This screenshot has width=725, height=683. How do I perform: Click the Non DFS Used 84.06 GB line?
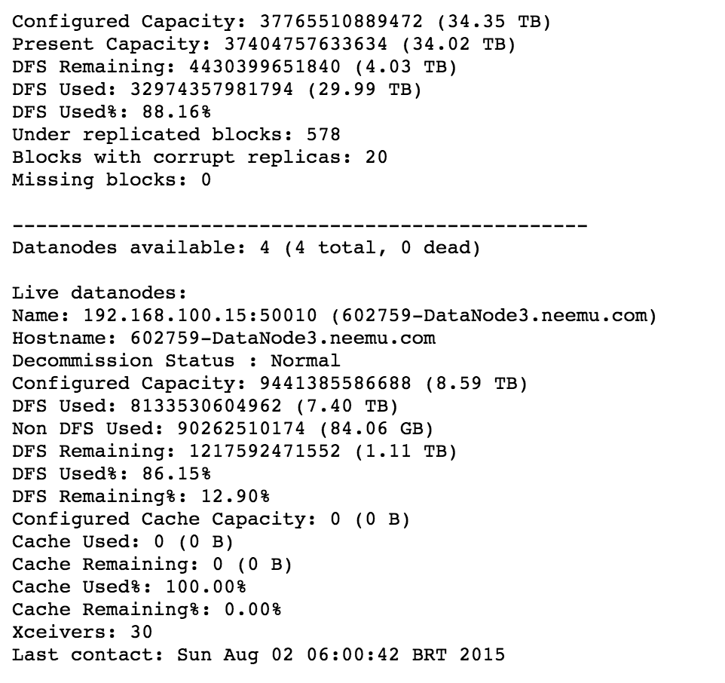[223, 429]
